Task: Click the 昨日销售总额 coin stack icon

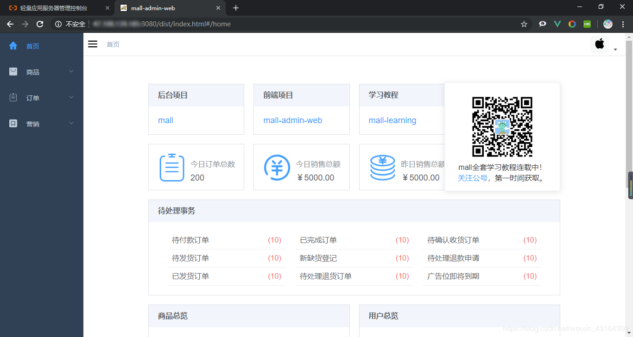Action: (383, 167)
